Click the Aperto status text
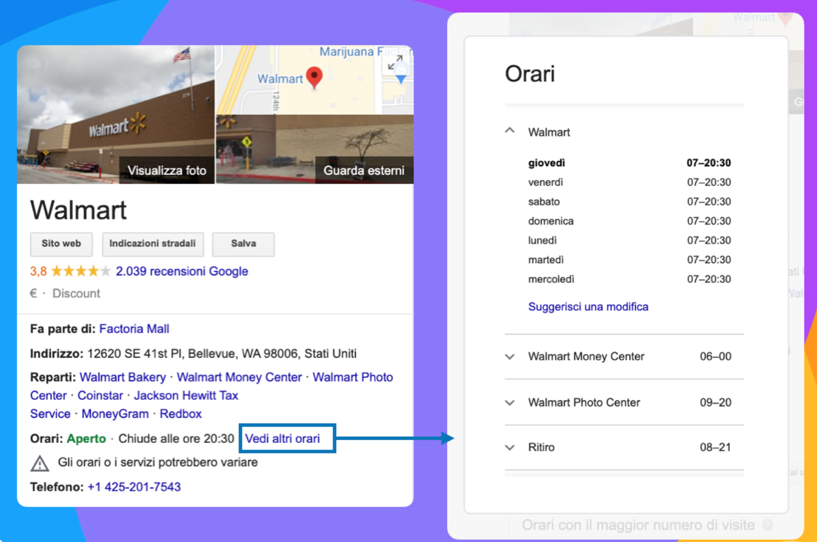The height and width of the screenshot is (542, 817). (x=86, y=438)
